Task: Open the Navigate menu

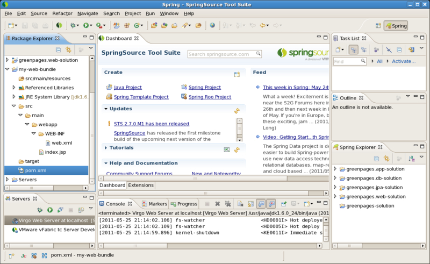Action: pyautogui.click(x=88, y=13)
